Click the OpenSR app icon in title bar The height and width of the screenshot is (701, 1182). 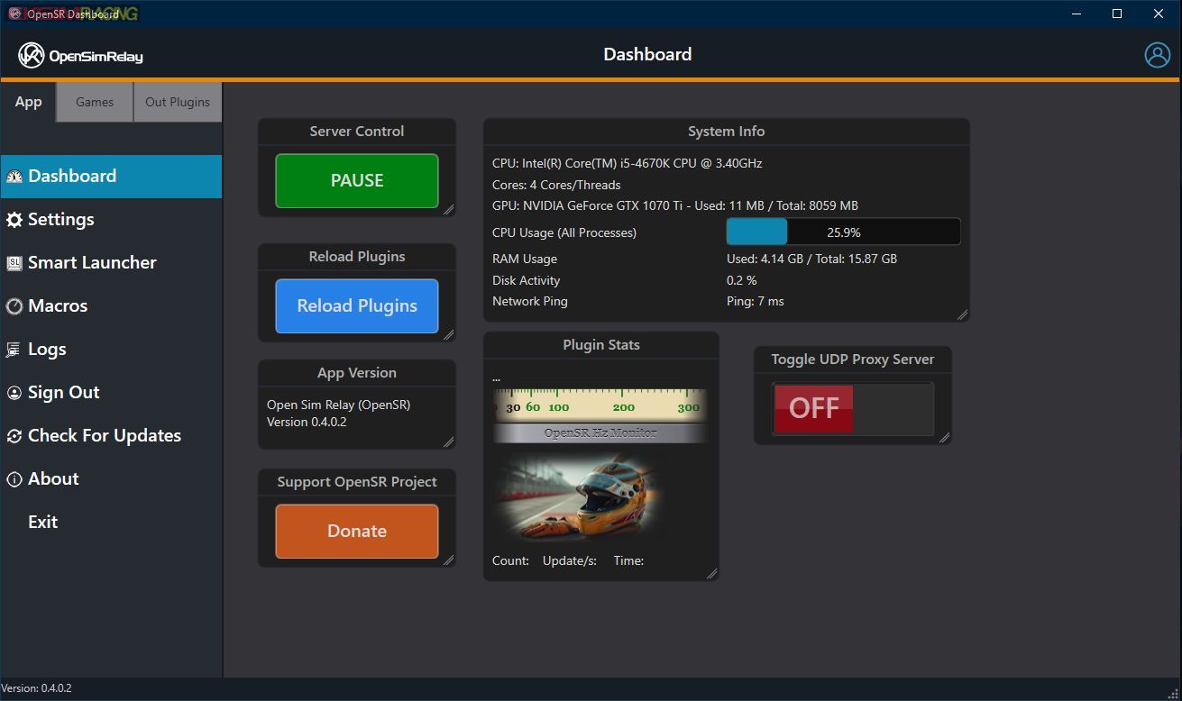(14, 14)
